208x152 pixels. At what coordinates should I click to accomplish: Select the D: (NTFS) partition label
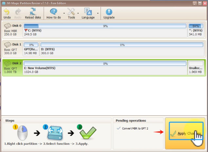[x=48, y=49]
